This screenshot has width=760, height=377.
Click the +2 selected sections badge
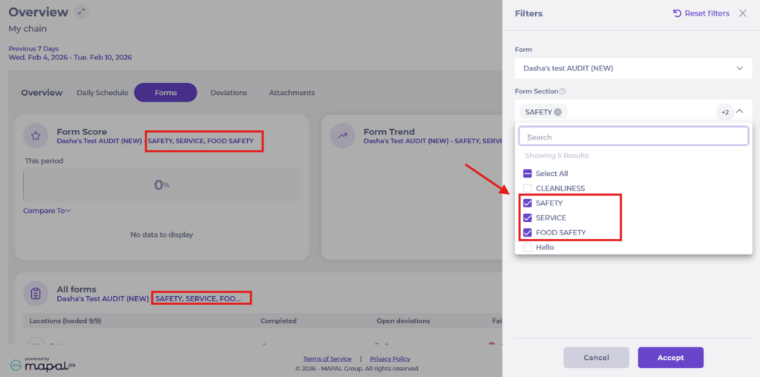point(724,112)
